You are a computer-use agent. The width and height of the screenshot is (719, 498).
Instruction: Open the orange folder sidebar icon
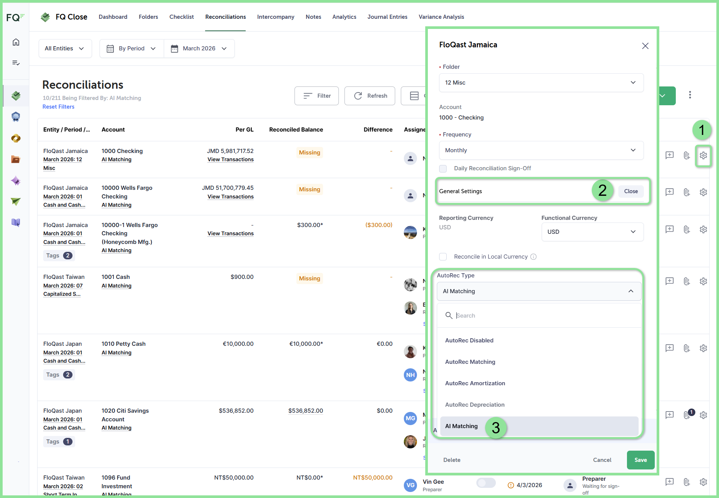(16, 159)
